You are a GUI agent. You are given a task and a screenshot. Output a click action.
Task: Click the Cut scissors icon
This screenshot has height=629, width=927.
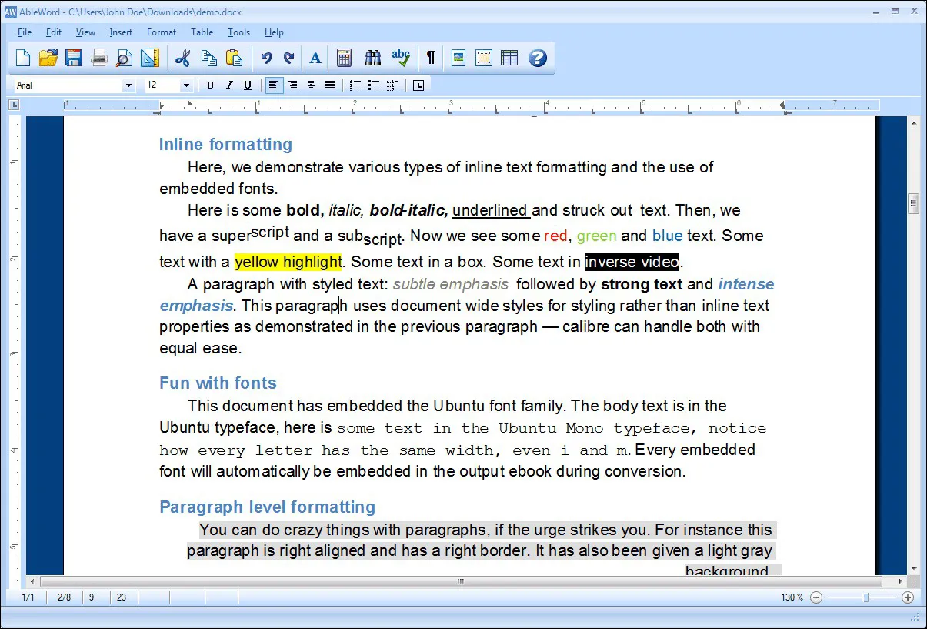[x=182, y=58]
